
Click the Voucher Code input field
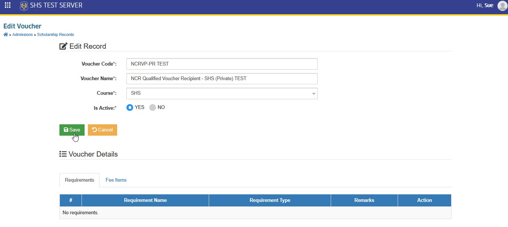coord(222,64)
